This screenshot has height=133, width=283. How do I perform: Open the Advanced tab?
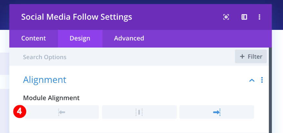click(129, 39)
